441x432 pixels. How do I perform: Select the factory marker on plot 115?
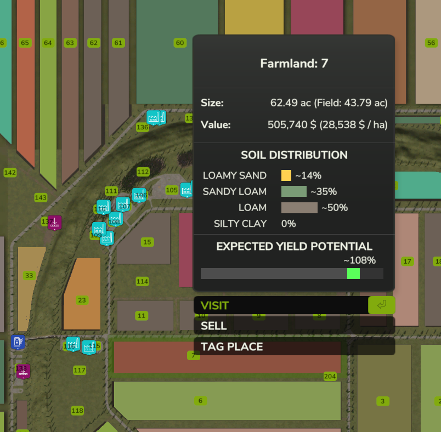pos(89,346)
